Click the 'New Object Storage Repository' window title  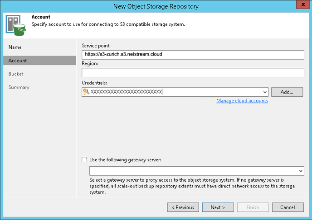point(156,6)
